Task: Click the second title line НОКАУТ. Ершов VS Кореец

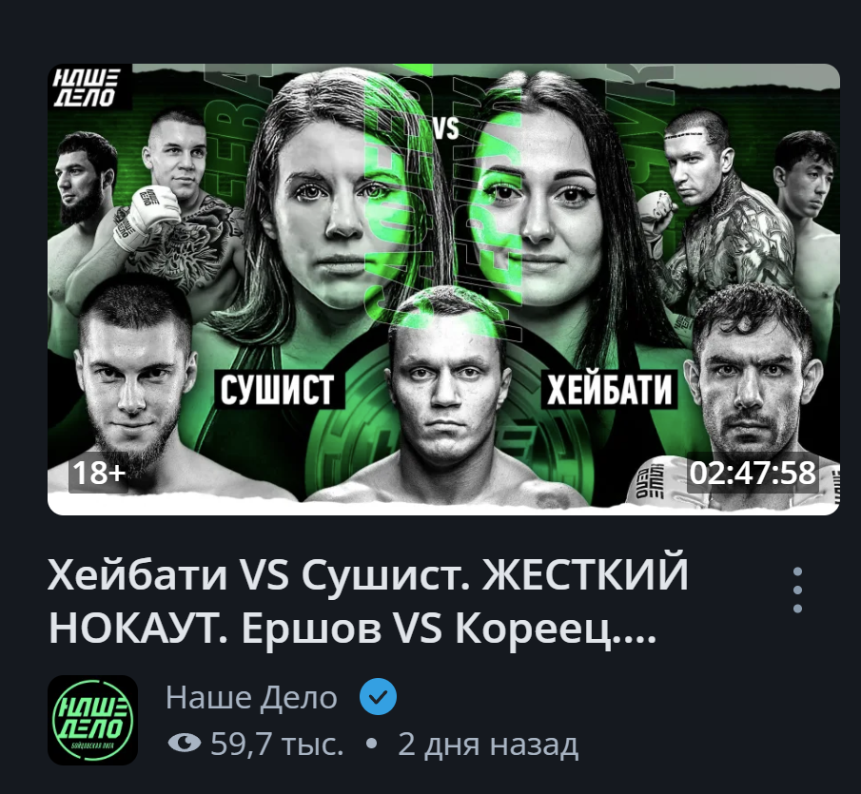Action: pos(352,628)
